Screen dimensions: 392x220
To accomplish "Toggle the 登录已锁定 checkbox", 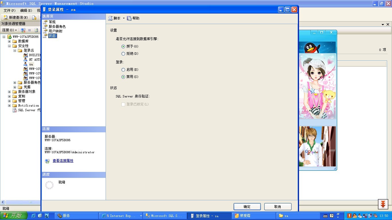I will pyautogui.click(x=123, y=104).
